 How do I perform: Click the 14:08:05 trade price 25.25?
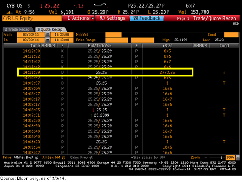102,110
